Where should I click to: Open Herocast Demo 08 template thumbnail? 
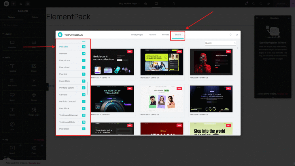click(211, 62)
